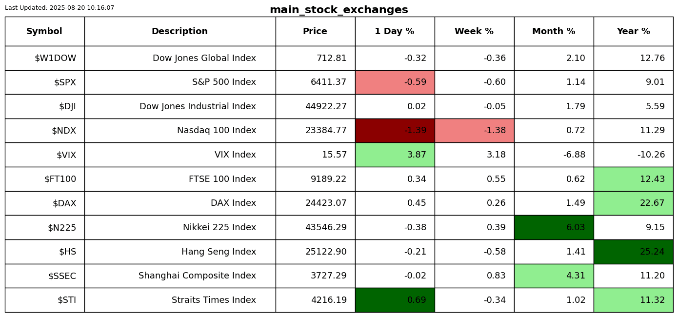Screen dimensions: 678x317
Task: Select the DAX Index year value 22.67
Action: tap(652, 203)
